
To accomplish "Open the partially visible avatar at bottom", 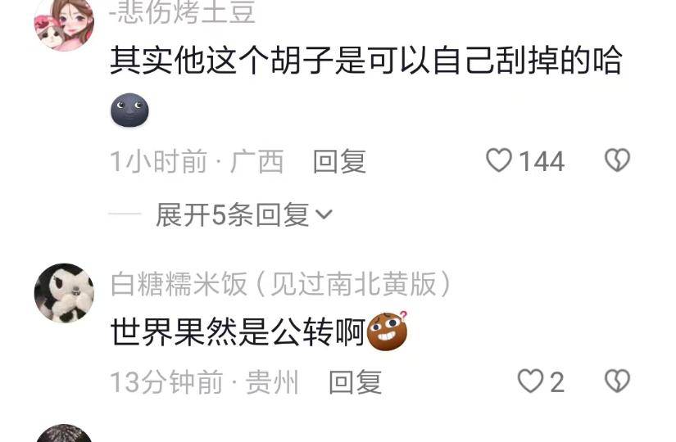I will click(x=64, y=433).
